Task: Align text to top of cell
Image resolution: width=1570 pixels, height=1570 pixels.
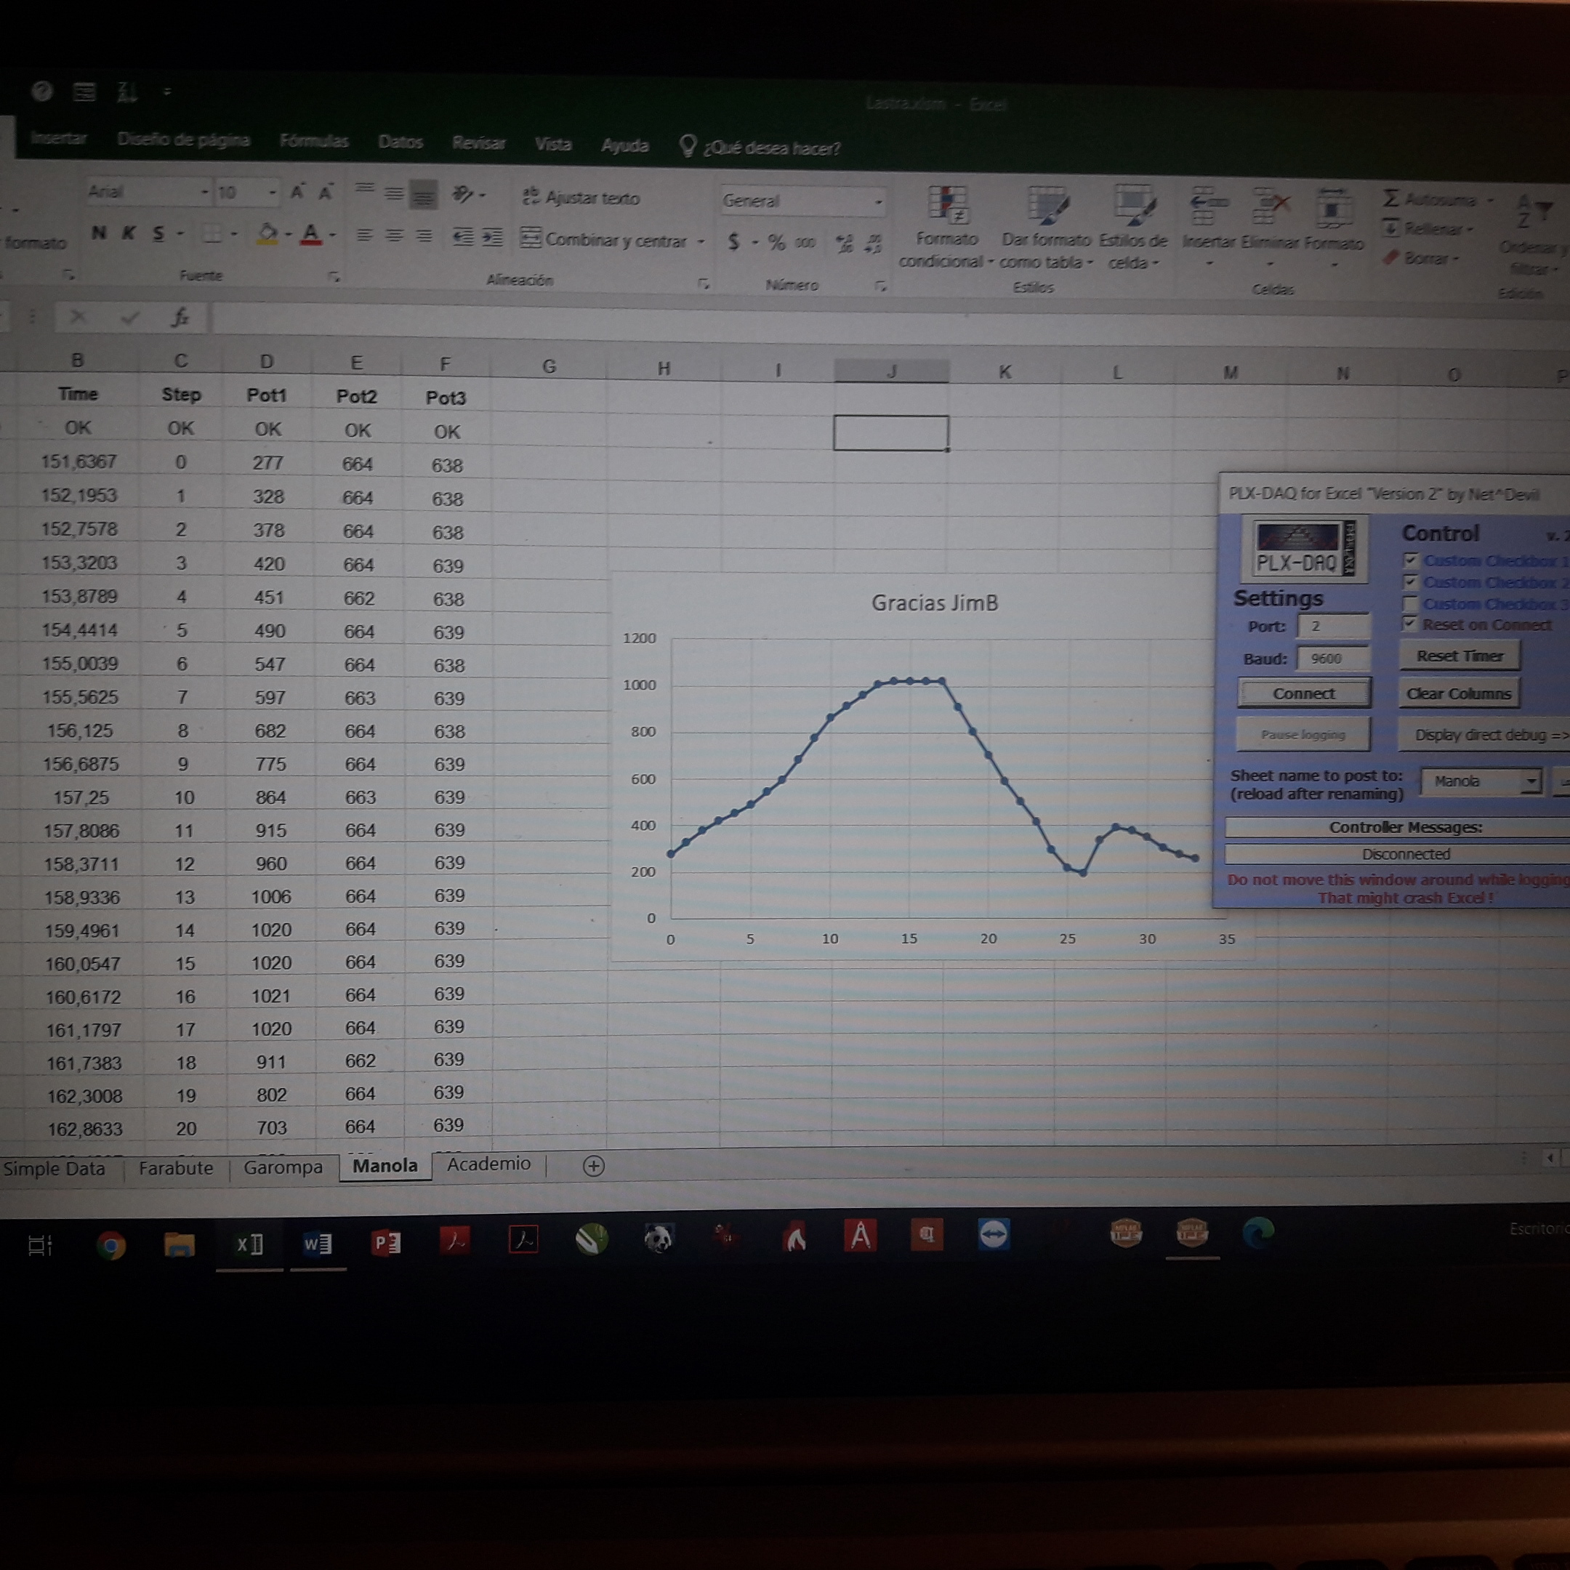Action: (364, 189)
